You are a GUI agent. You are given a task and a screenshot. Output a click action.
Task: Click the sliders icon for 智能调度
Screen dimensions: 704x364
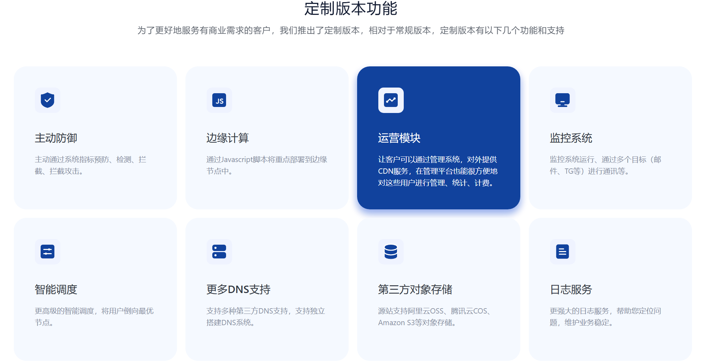point(47,252)
